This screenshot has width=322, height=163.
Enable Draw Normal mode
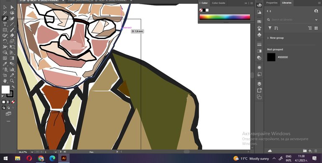[x=4, y=108]
